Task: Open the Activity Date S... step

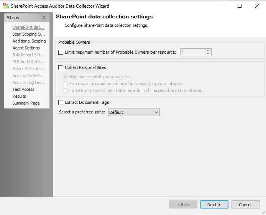Action: pos(28,75)
